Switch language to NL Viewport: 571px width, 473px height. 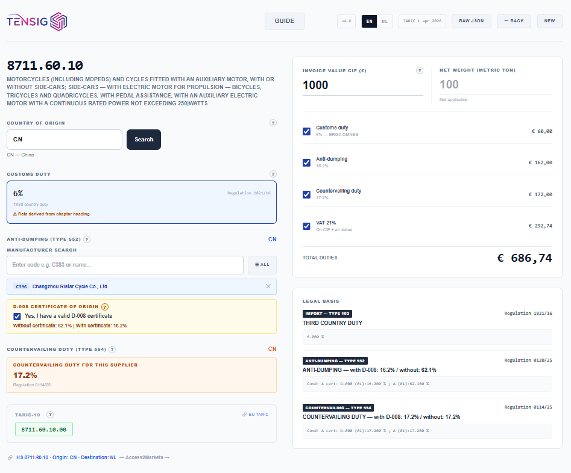(385, 21)
